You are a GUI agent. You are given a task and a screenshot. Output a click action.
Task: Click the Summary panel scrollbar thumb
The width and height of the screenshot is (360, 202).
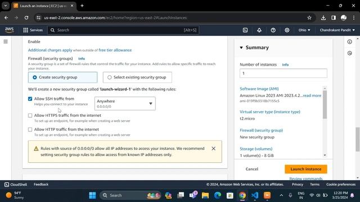tap(325, 105)
